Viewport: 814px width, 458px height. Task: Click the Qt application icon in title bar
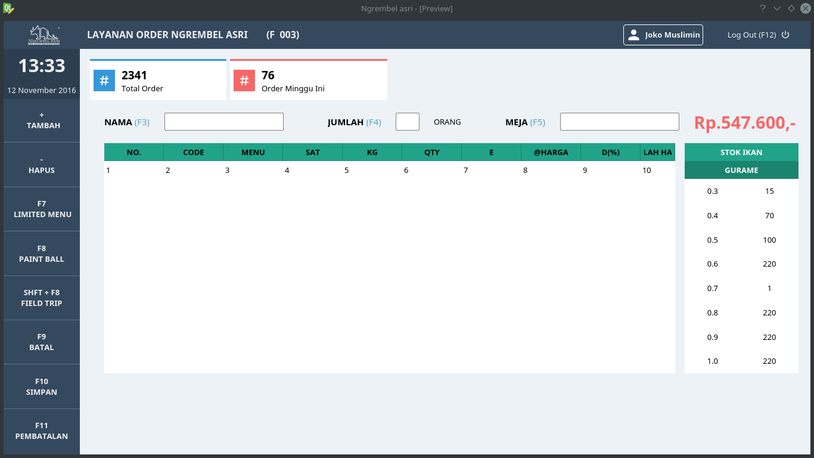click(8, 8)
